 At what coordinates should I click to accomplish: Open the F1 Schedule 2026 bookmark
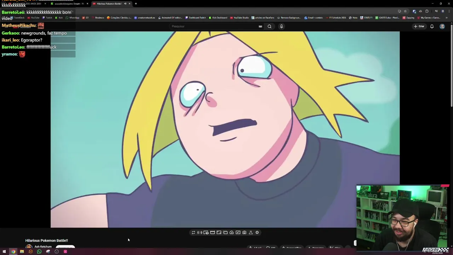coord(336,18)
